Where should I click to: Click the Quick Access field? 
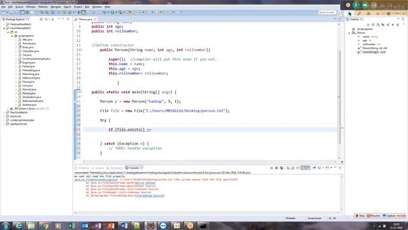pyautogui.click(x=327, y=12)
